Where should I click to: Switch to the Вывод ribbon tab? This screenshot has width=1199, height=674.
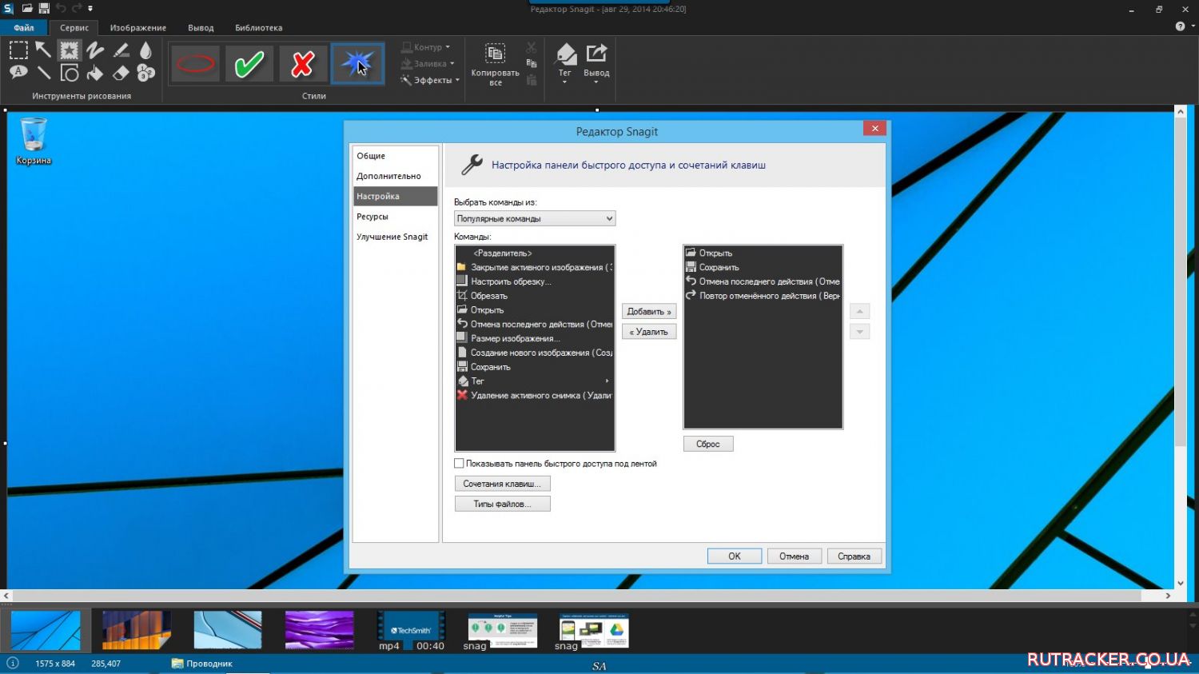tap(201, 27)
